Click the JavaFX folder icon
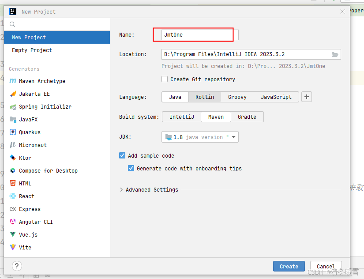 tap(13, 119)
